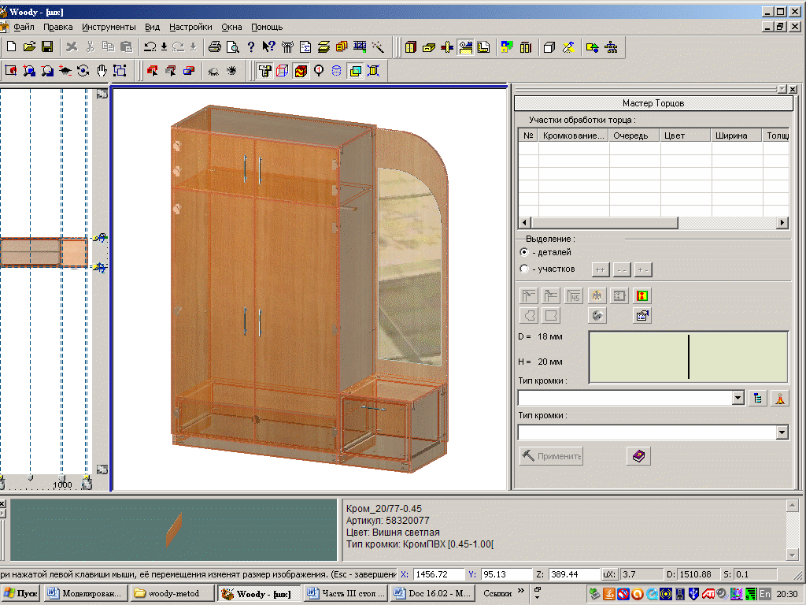
Task: Click the Save floppy disk icon
Action: click(x=47, y=47)
